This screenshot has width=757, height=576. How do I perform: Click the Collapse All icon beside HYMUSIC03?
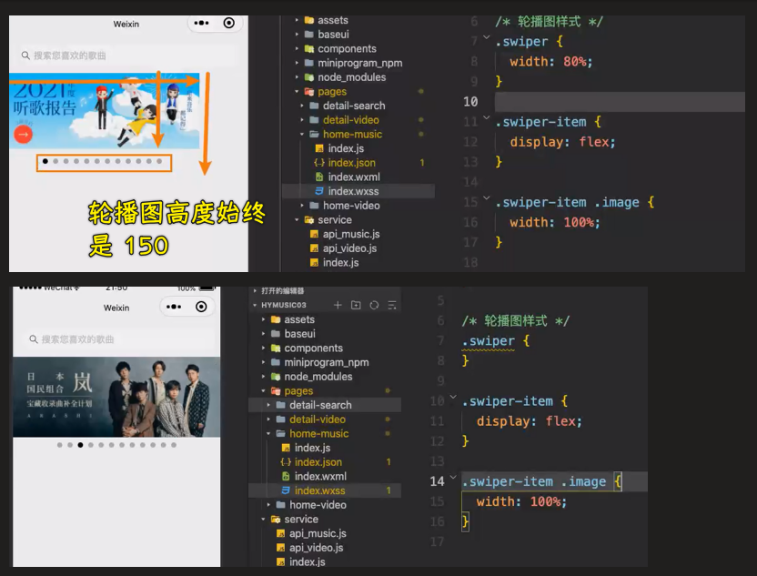pos(392,305)
